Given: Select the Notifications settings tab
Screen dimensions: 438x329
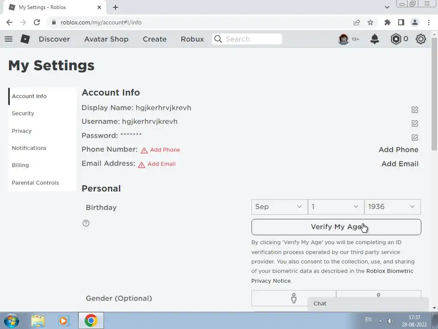Looking at the screenshot, I should tap(42, 148).
